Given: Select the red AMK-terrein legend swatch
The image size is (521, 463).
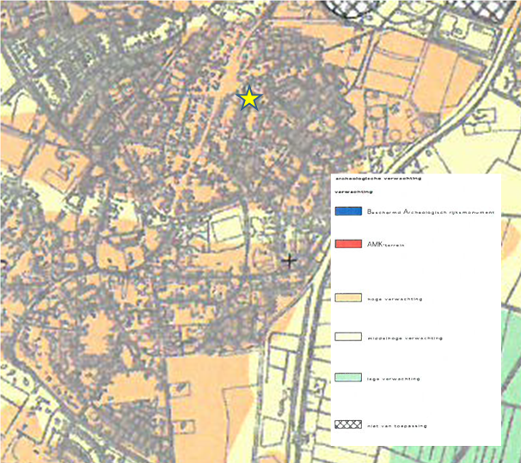Looking at the screenshot, I should click(x=347, y=245).
